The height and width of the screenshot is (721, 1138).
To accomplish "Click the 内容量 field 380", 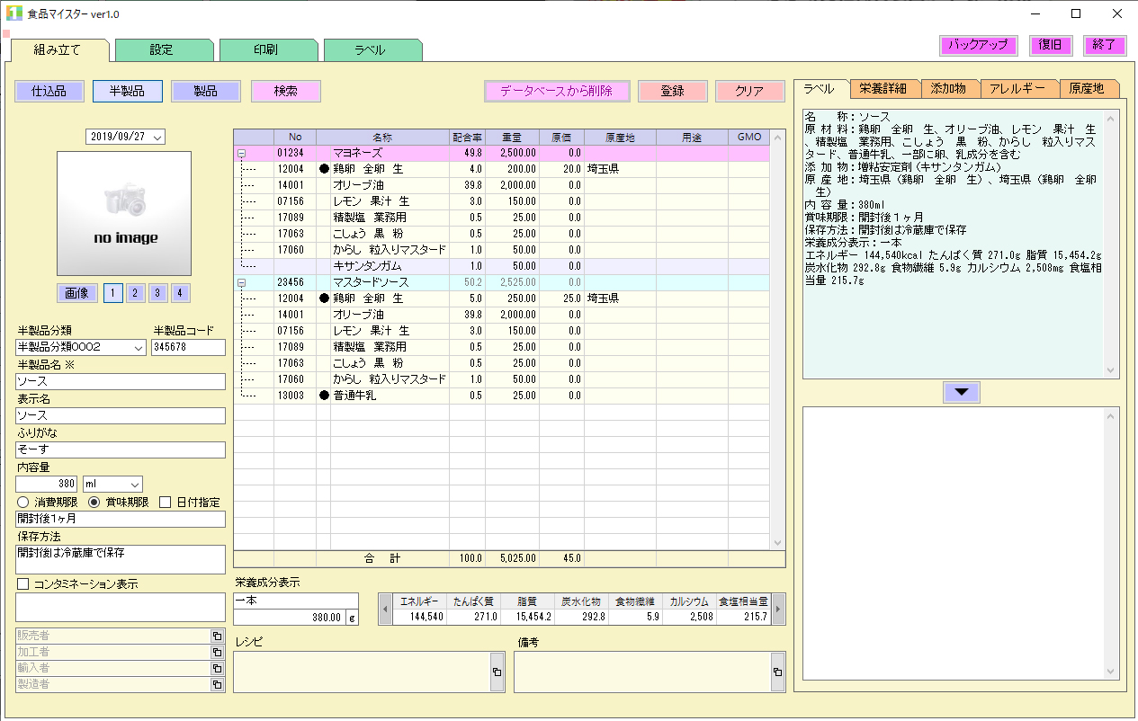I will (x=47, y=485).
